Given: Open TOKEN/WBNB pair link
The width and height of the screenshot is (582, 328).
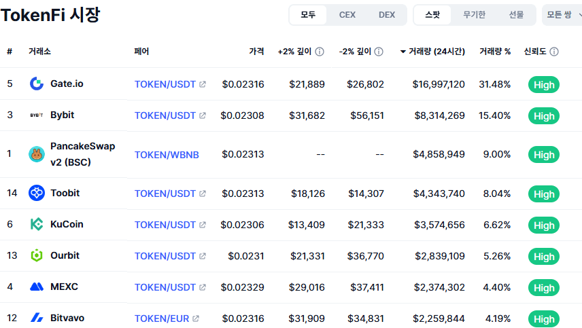Looking at the screenshot, I should coord(167,155).
